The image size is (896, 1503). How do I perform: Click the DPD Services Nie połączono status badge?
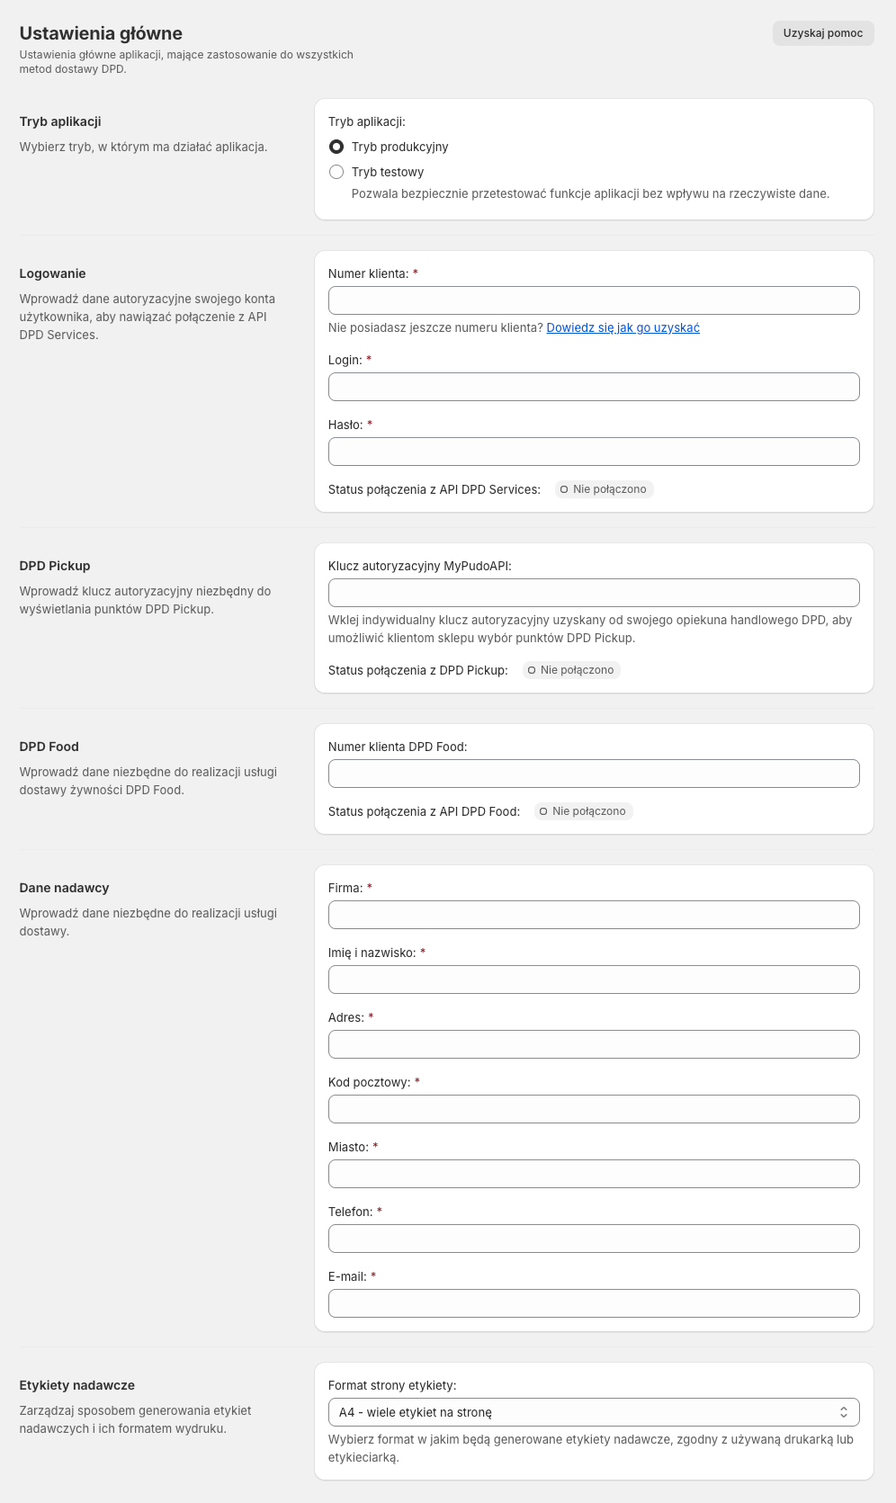click(604, 489)
